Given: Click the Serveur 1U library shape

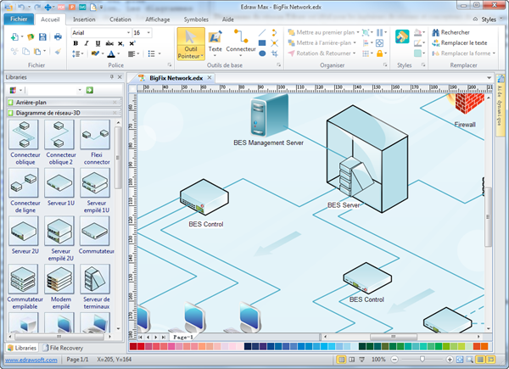Looking at the screenshot, I should (61, 187).
